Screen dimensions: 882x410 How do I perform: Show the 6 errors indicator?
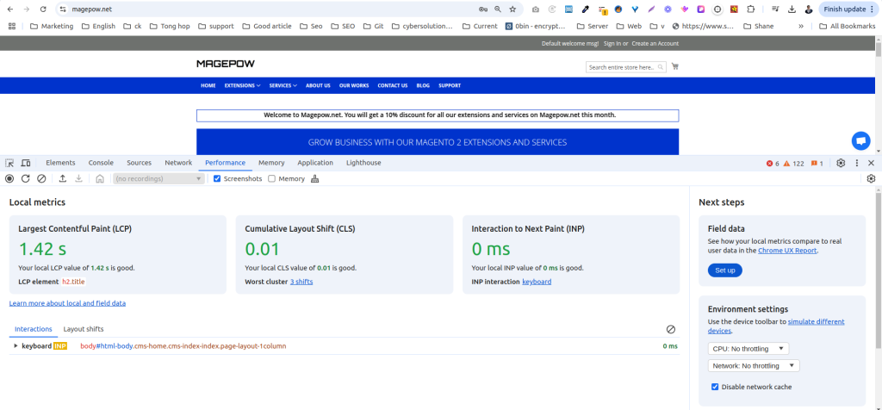click(773, 163)
